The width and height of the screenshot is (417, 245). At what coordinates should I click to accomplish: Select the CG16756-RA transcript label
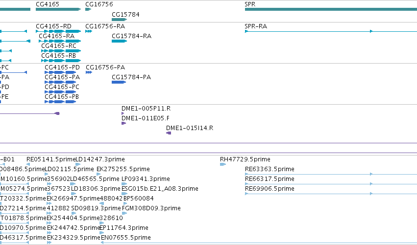[x=105, y=26]
